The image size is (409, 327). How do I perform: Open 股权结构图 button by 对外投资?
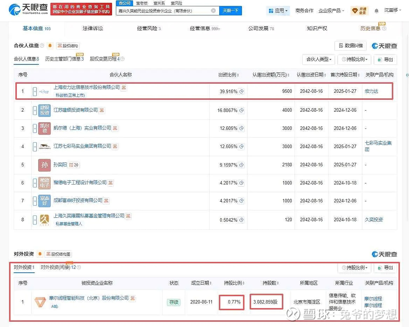58,254
